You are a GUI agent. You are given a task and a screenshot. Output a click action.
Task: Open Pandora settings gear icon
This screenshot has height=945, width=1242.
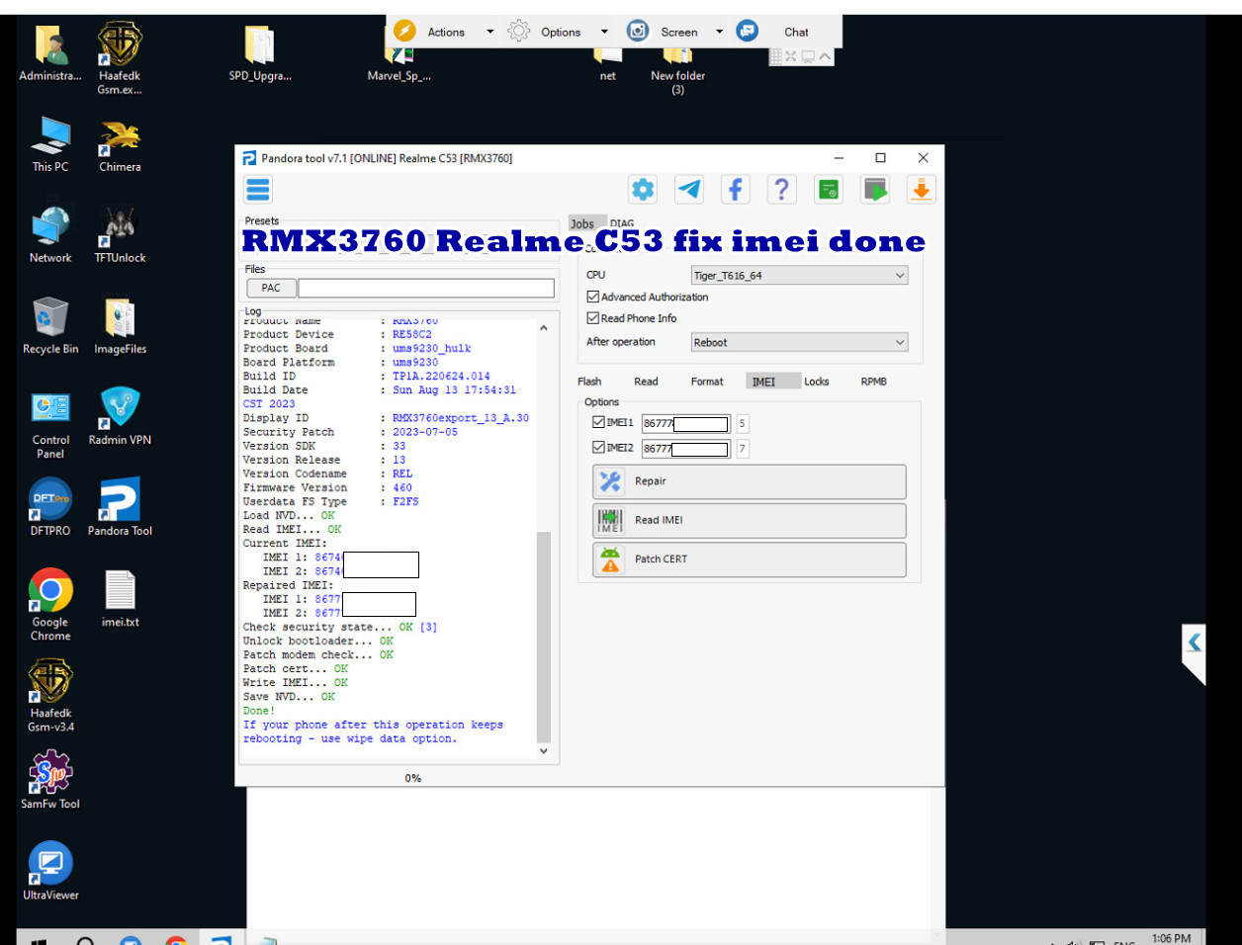coord(643,189)
